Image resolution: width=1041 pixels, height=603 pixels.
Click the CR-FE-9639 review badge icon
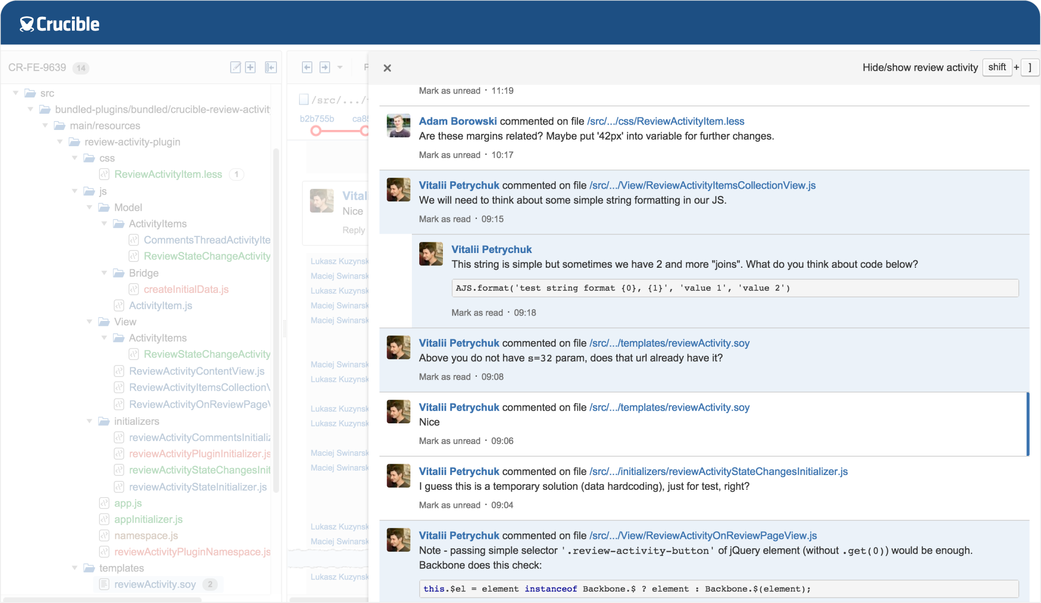tap(81, 67)
